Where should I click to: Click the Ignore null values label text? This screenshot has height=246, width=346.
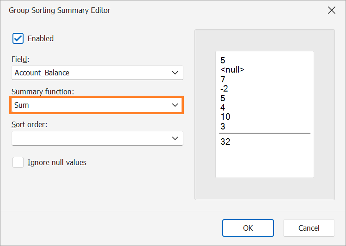click(x=57, y=162)
